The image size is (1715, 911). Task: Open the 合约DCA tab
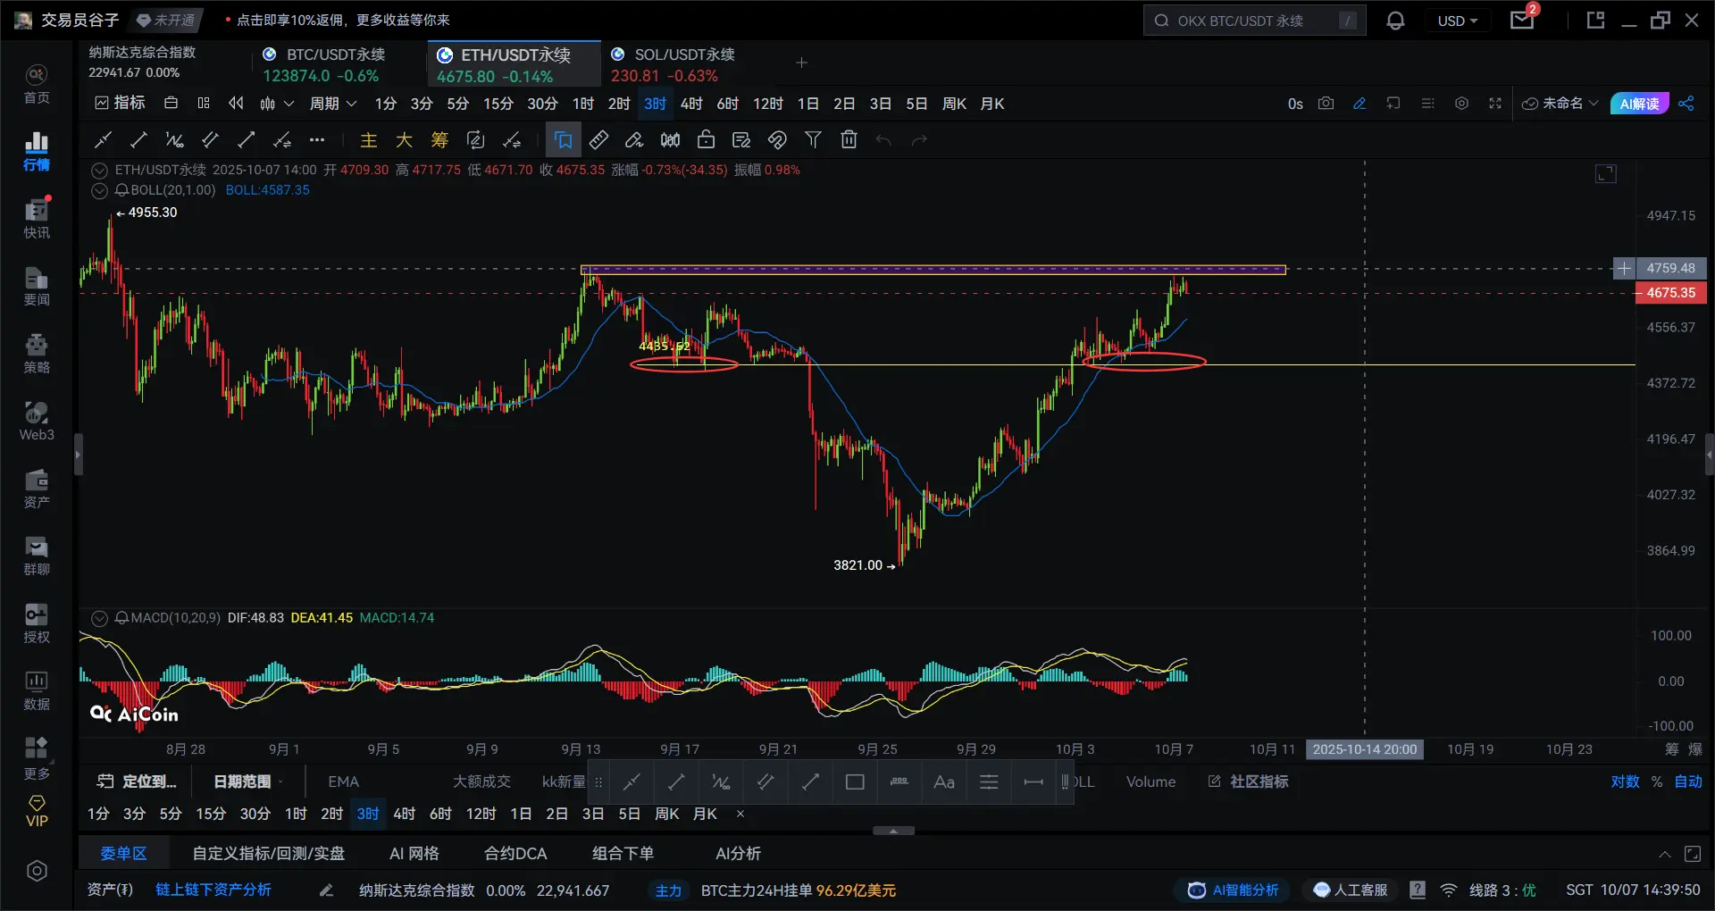(x=515, y=854)
